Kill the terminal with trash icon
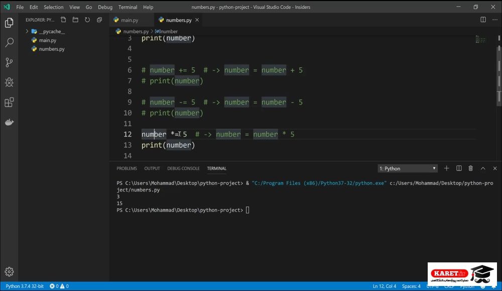Image resolution: width=502 pixels, height=291 pixels. (x=471, y=169)
